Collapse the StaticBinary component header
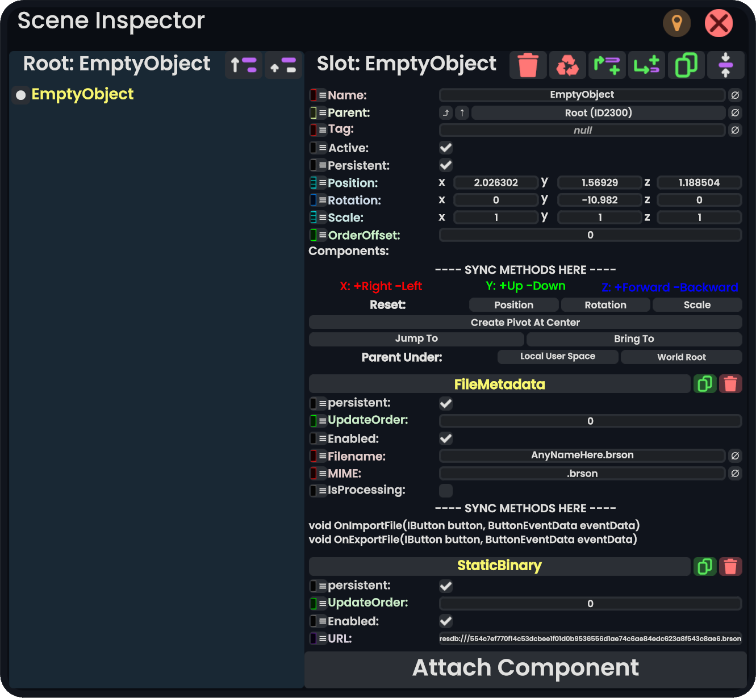 (499, 566)
